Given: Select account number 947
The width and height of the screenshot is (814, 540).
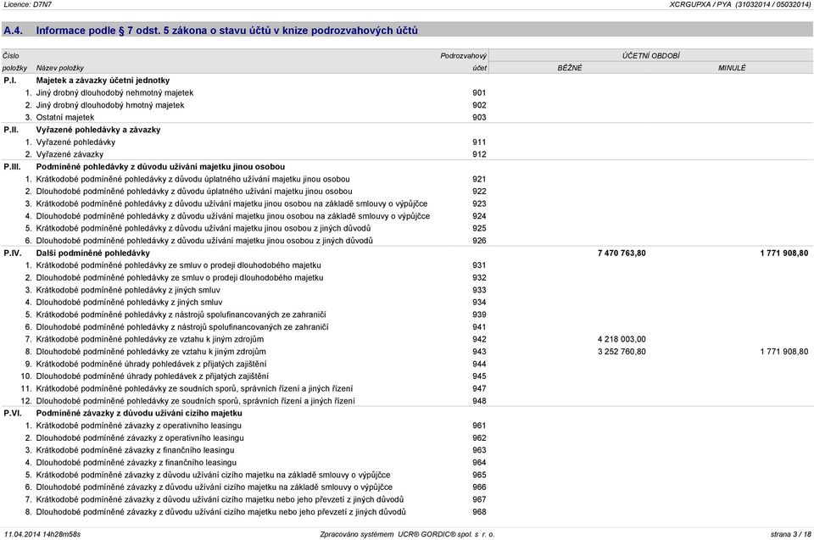Looking at the screenshot, I should pyautogui.click(x=479, y=389).
